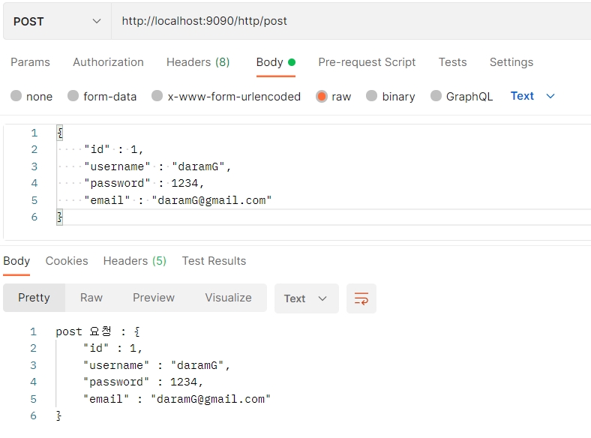Open the request Headers (8) tab

tap(198, 62)
